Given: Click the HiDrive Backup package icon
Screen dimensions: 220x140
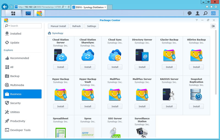Looking at the screenshot, I should pyautogui.click(x=196, y=55).
